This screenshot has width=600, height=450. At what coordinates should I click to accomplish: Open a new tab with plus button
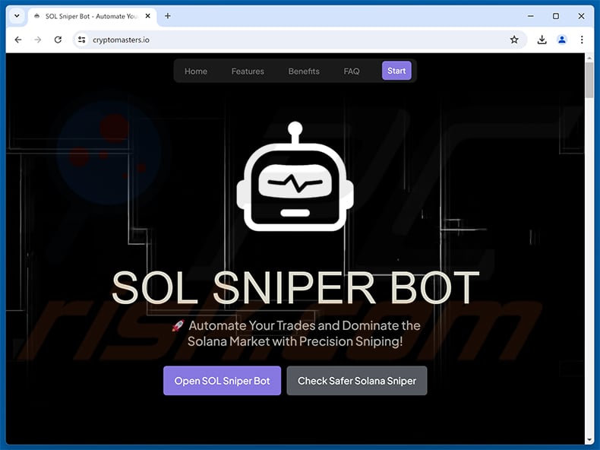[x=168, y=16]
